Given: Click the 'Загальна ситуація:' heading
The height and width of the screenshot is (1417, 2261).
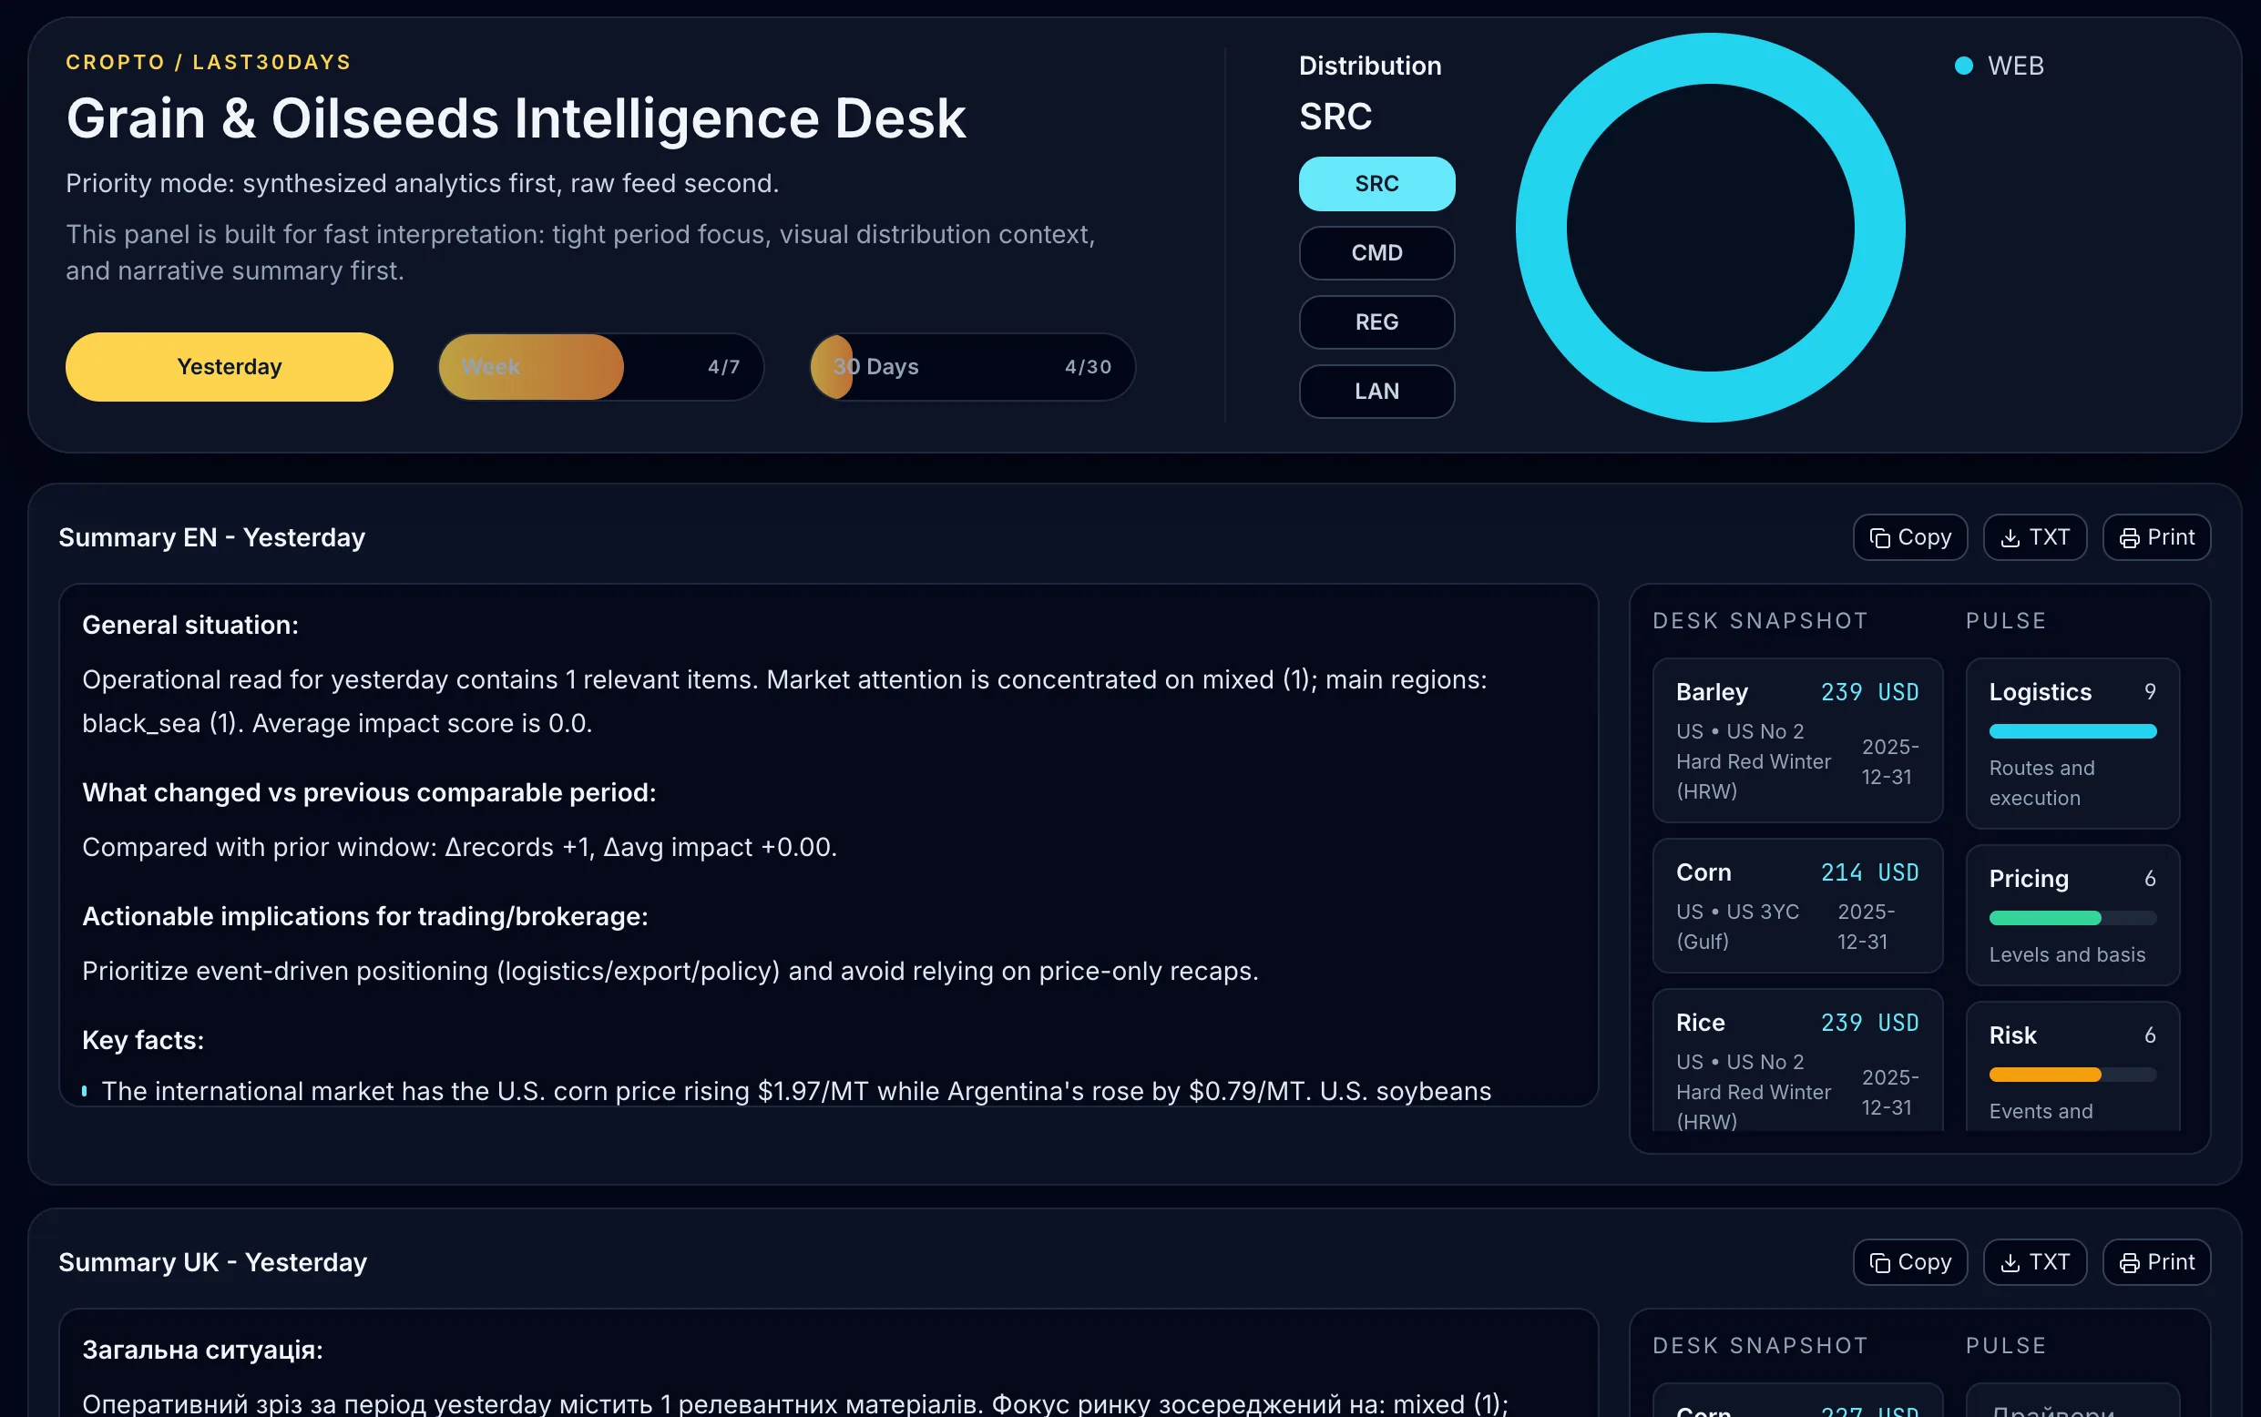Looking at the screenshot, I should (x=202, y=1351).
